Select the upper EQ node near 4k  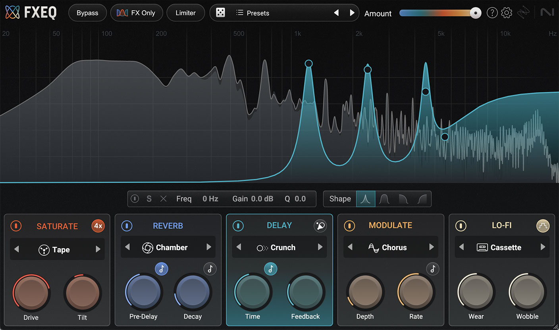pyautogui.click(x=426, y=92)
